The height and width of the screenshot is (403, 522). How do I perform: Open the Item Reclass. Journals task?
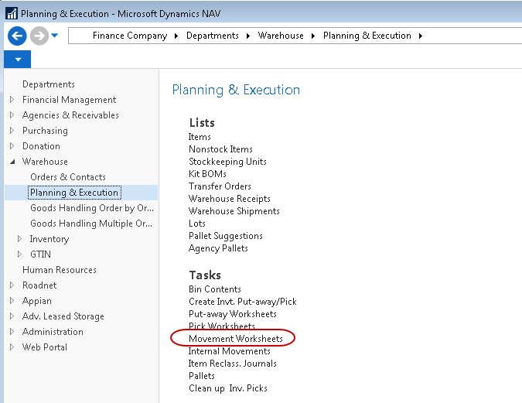pyautogui.click(x=232, y=364)
